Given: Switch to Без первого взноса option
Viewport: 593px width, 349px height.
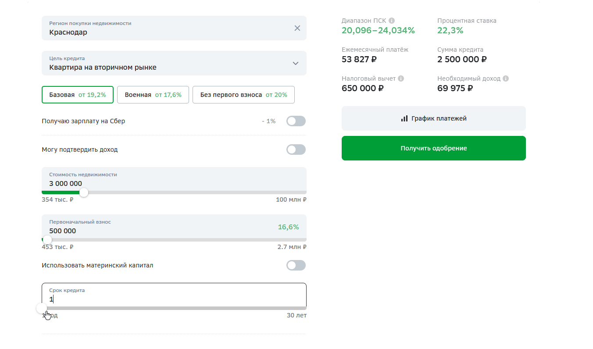Looking at the screenshot, I should coord(243,95).
